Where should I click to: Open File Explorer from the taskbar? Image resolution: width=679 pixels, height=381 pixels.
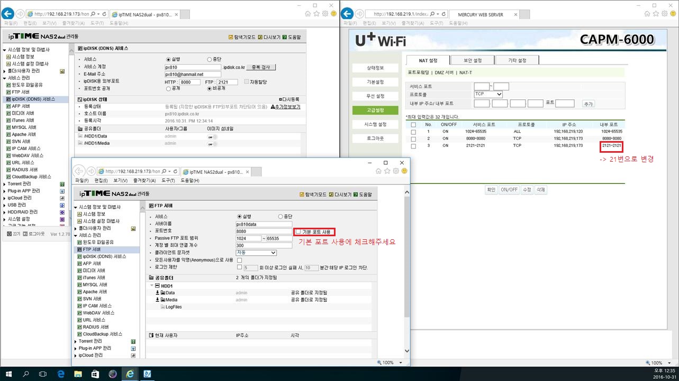click(78, 374)
